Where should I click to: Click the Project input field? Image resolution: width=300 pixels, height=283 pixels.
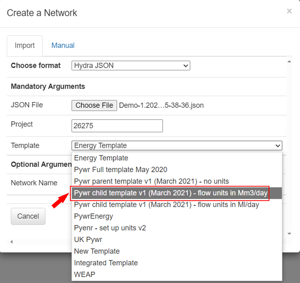pyautogui.click(x=117, y=126)
